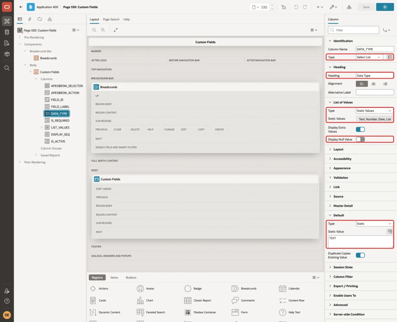Expand layout to full screen
This screenshot has width=397, height=322.
pos(116,30)
